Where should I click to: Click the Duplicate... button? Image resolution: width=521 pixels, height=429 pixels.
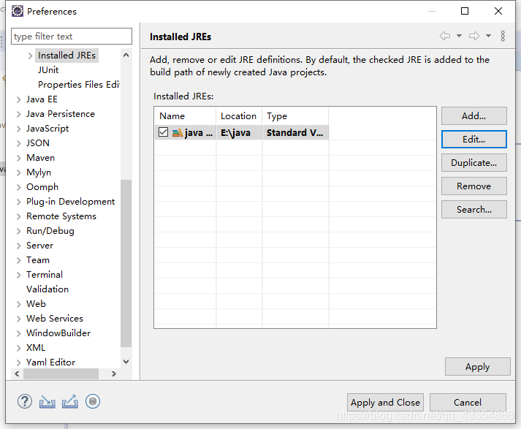coord(474,162)
